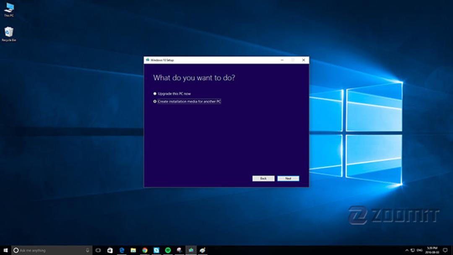The image size is (453, 255).
Task: Click the Cortana "Ask me anything" search box
Action: coord(52,250)
